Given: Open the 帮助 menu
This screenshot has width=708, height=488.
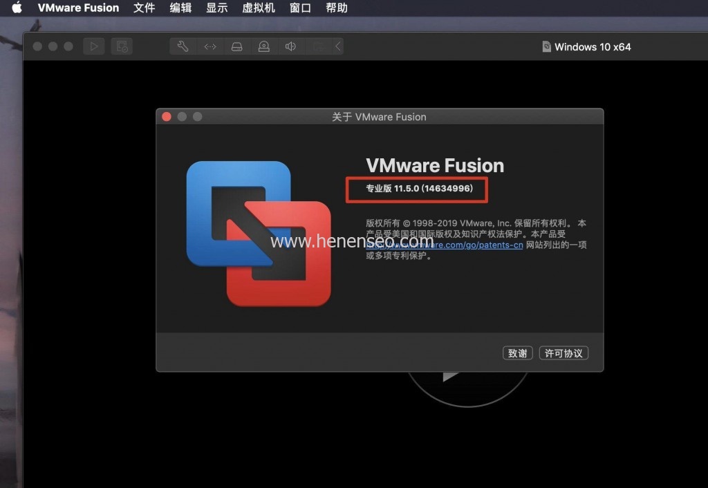Looking at the screenshot, I should coord(337,8).
